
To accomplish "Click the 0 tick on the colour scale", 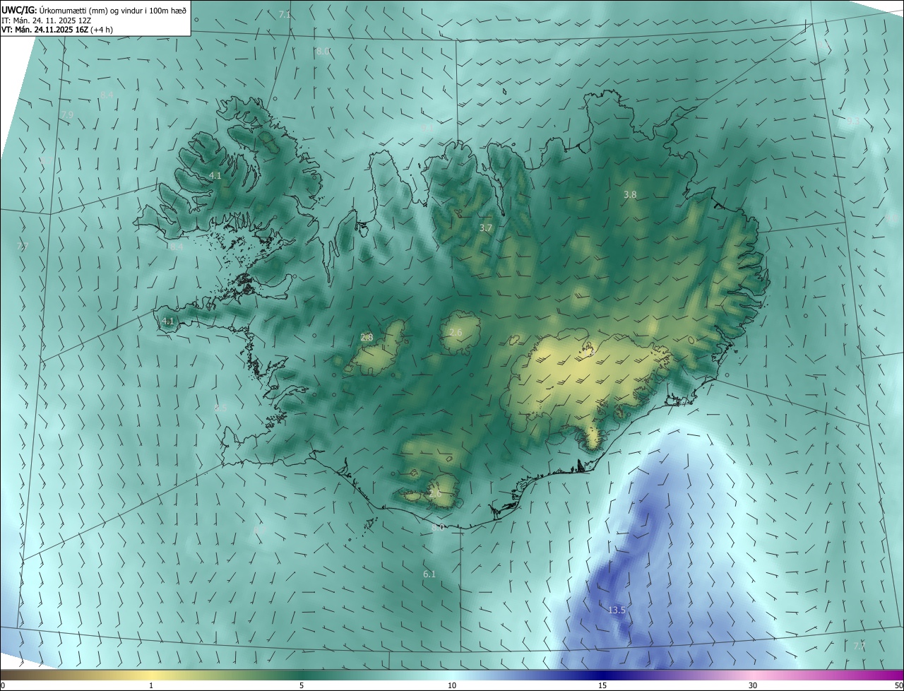I will click(3, 685).
